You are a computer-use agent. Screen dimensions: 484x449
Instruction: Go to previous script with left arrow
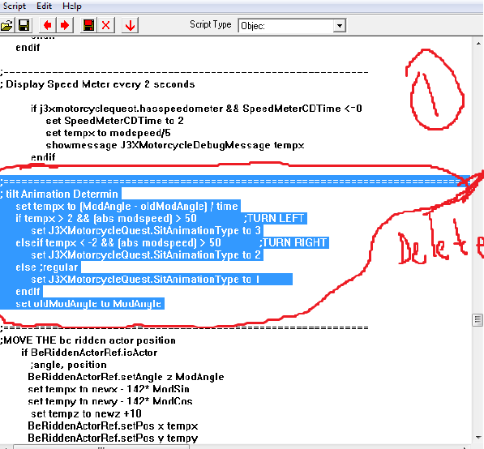(x=48, y=25)
